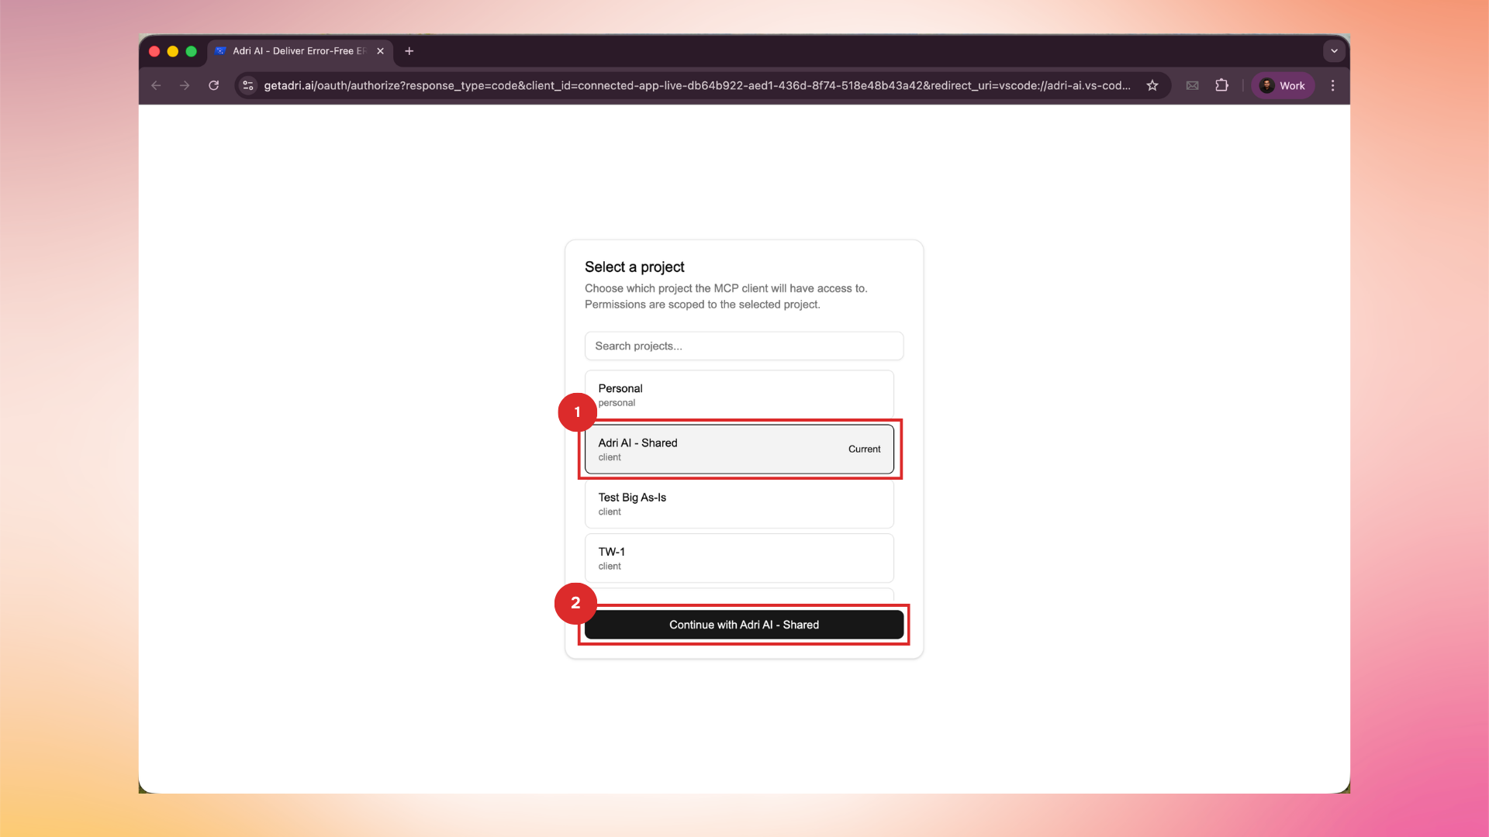Click Continue with Adri AI - Shared
This screenshot has height=837, width=1489.
743,625
